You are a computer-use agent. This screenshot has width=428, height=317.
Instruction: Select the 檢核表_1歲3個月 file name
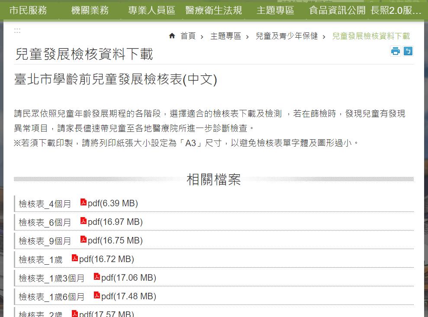[51, 278]
